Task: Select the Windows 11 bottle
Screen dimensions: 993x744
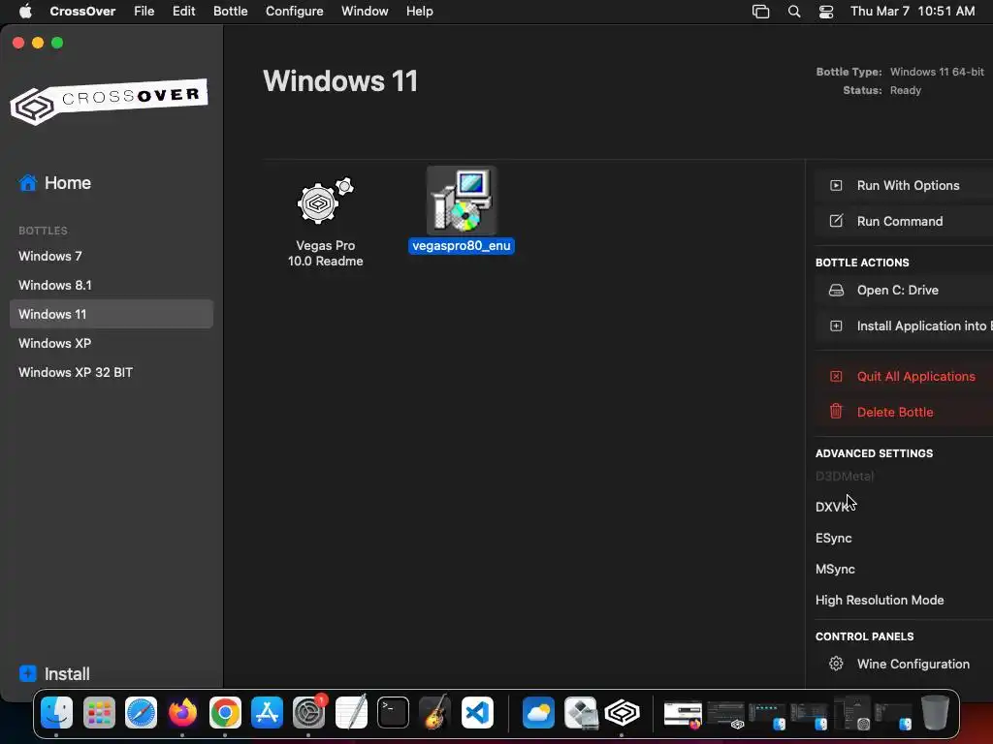Action: (112, 314)
